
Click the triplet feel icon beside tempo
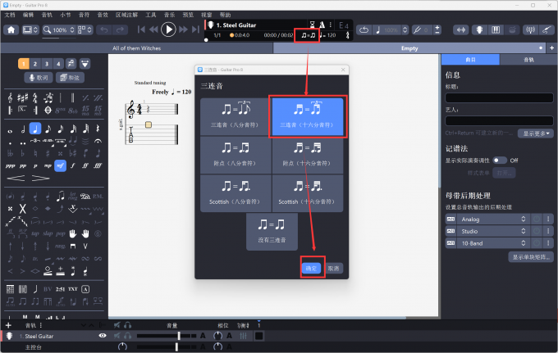click(x=309, y=35)
